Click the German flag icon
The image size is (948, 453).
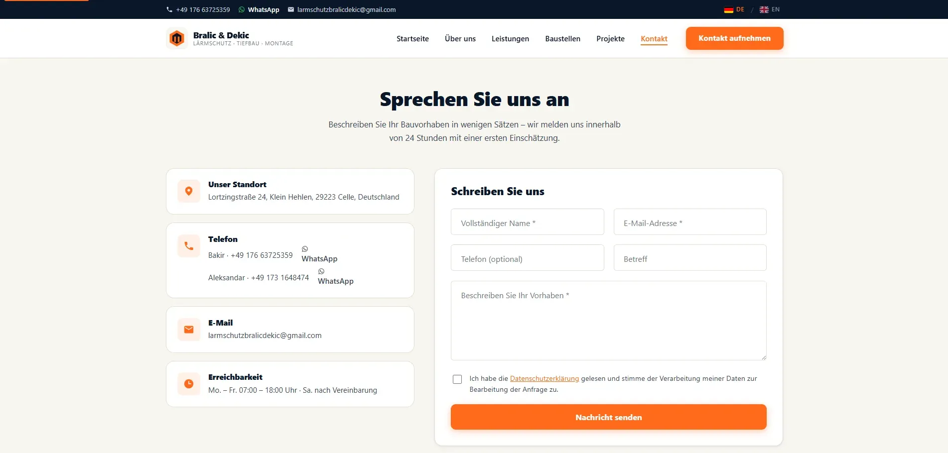click(x=728, y=9)
